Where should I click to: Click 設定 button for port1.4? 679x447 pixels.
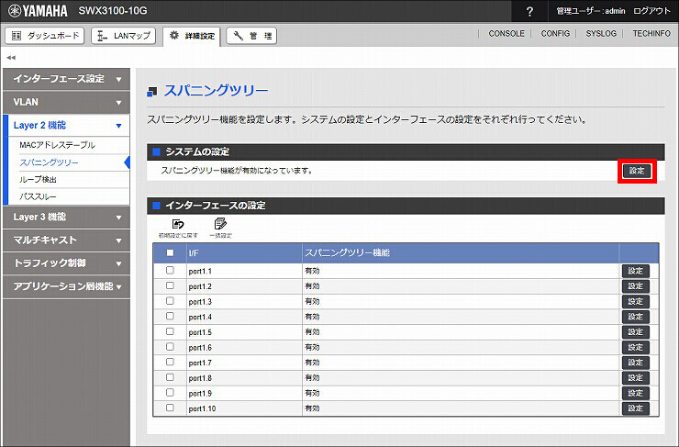coord(635,317)
